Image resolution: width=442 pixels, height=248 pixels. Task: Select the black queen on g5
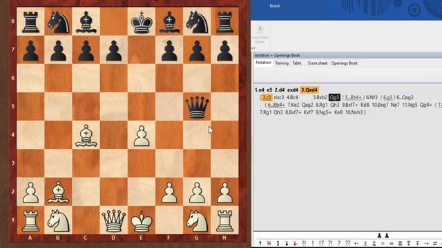(x=197, y=107)
